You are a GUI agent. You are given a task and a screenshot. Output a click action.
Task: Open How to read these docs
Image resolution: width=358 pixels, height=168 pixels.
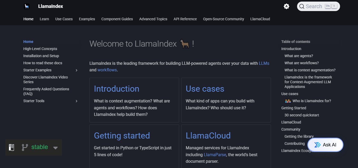[43, 63]
